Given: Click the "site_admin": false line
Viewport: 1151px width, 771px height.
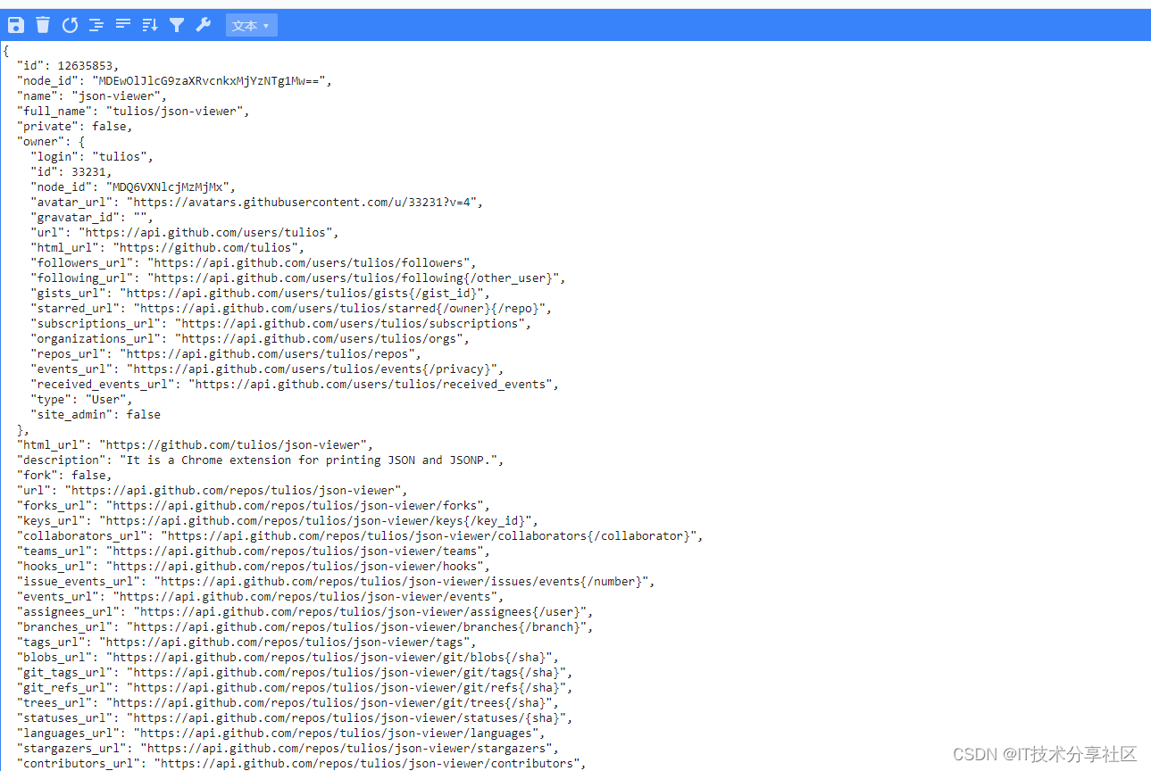Looking at the screenshot, I should (x=96, y=414).
